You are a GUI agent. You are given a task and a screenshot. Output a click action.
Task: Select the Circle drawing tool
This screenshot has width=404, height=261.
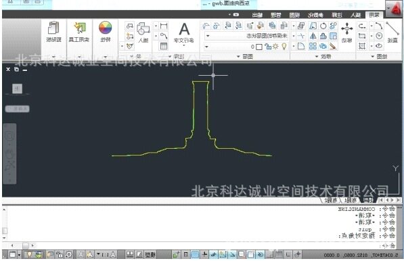(379, 36)
